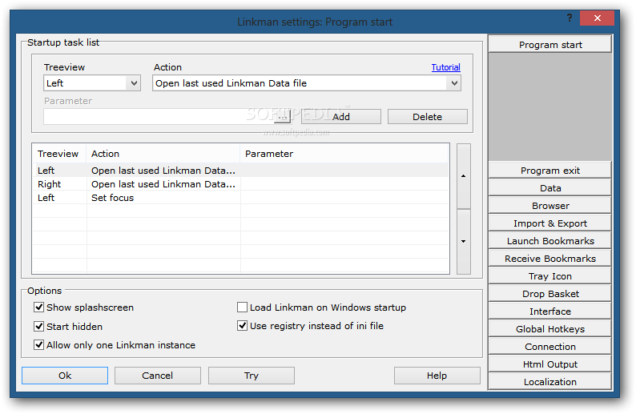Open the Treeview dropdown showing Left

[92, 83]
